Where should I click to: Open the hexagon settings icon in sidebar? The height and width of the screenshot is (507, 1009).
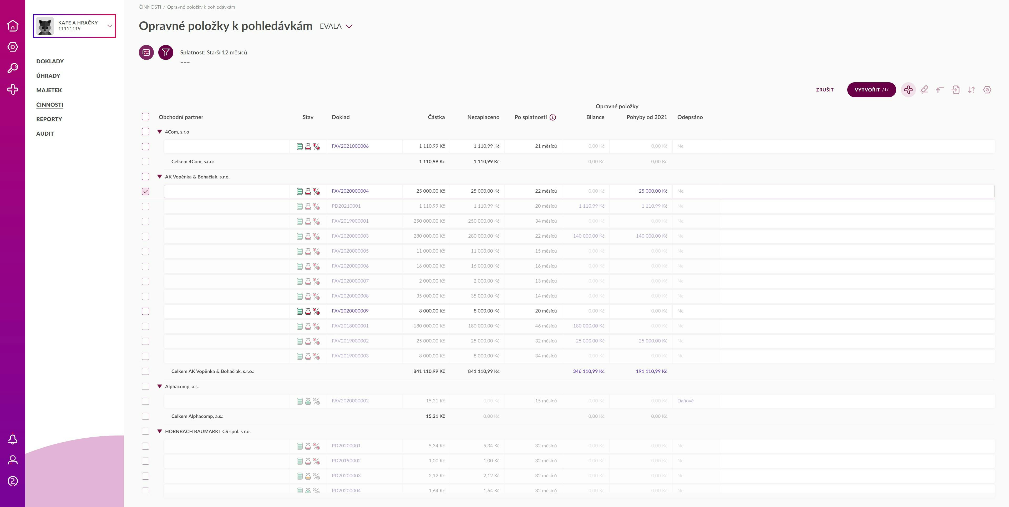(x=13, y=47)
